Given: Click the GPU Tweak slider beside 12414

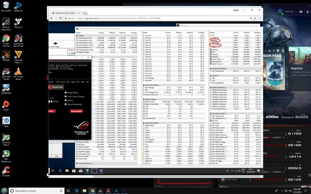Looking at the screenshot, I should pyautogui.click(x=274, y=157).
